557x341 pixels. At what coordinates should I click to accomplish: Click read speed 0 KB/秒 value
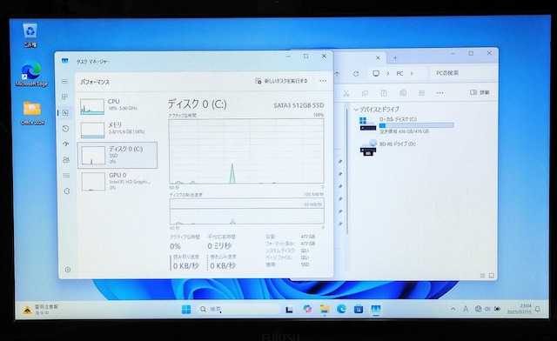tap(185, 265)
